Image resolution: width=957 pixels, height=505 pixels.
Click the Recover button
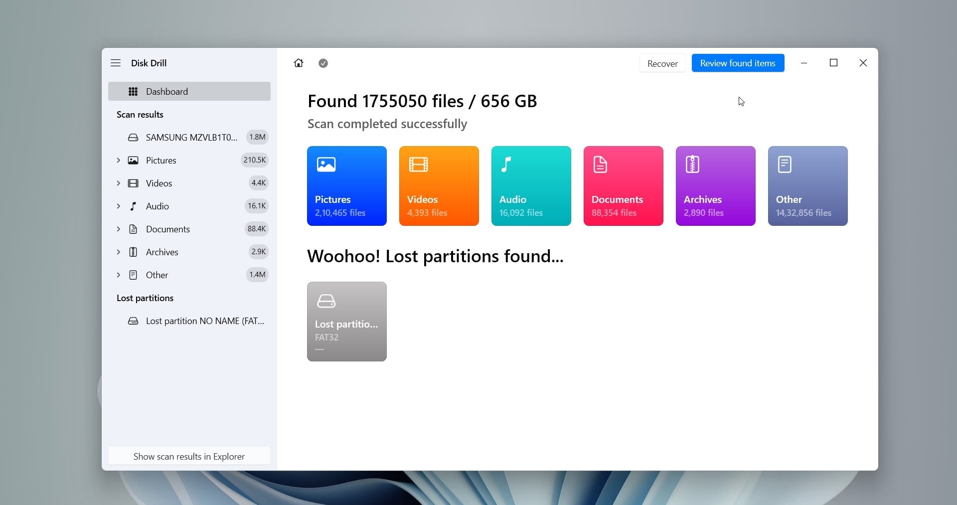pos(662,63)
